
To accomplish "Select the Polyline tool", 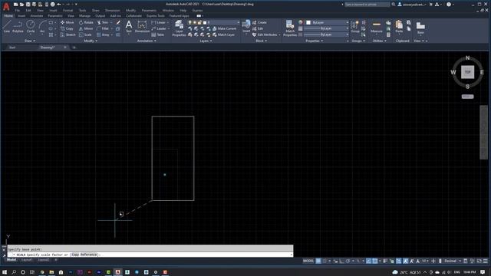I will [x=18, y=26].
